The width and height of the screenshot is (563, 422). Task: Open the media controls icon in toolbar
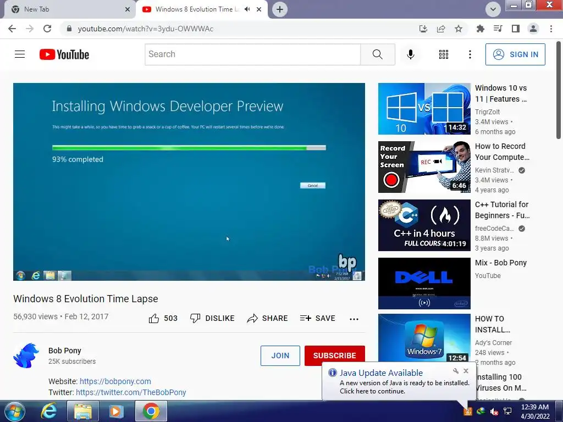coord(498,29)
